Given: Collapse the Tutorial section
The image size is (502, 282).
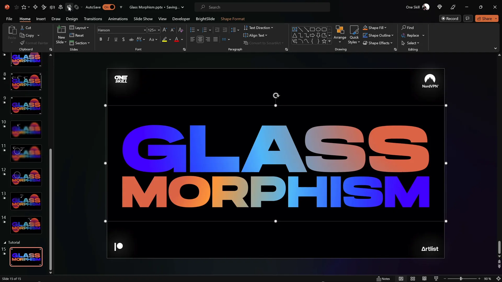Looking at the screenshot, I should point(5,242).
